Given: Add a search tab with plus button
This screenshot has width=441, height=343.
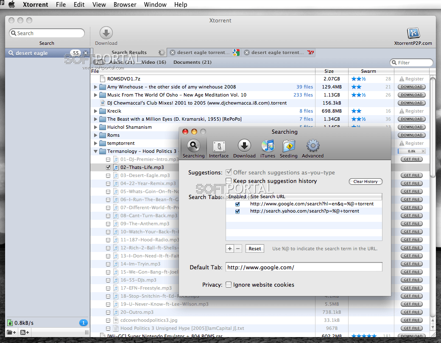Looking at the screenshot, I should (x=230, y=249).
